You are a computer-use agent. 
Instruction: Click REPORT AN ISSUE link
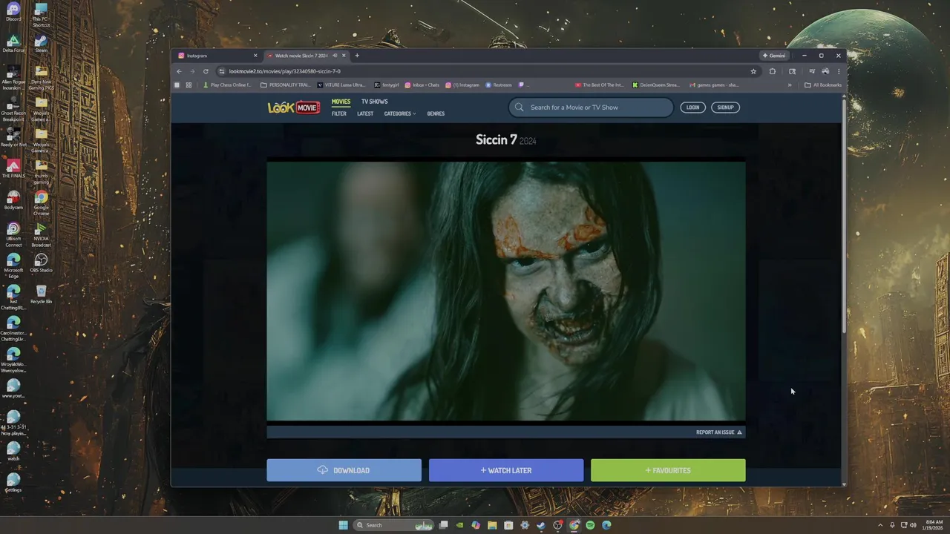718,432
